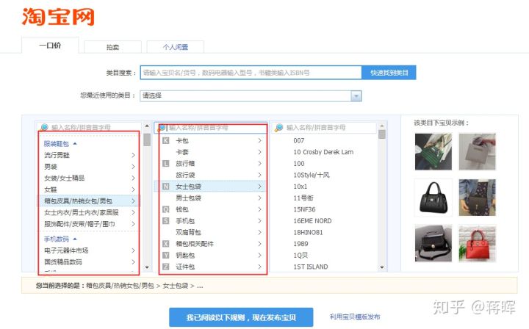
Task: Focus the 类目搜索 input field
Action: coord(251,73)
